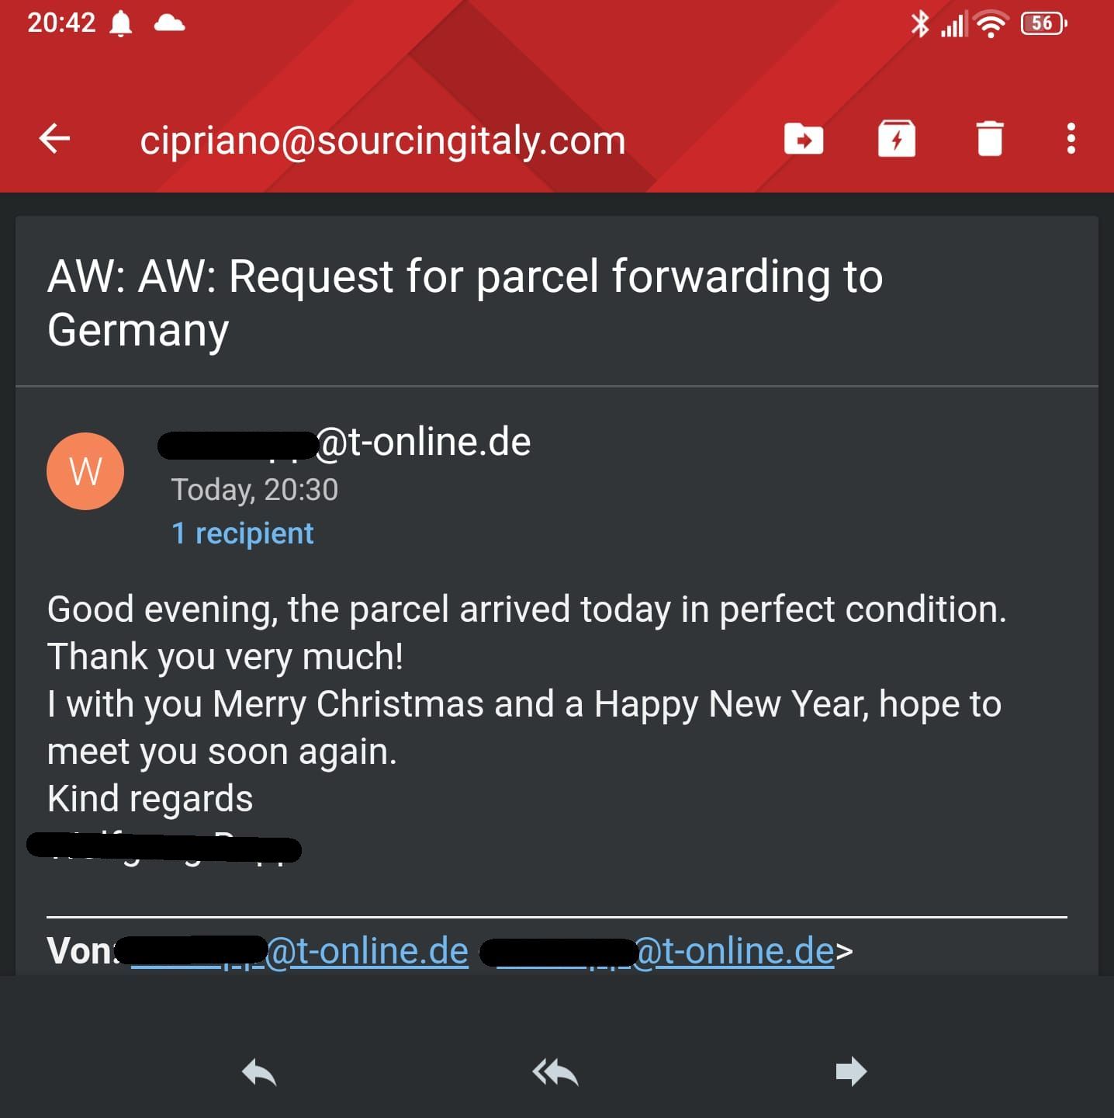Open the second t-online.de address link
This screenshot has height=1118, width=1114.
(733, 951)
